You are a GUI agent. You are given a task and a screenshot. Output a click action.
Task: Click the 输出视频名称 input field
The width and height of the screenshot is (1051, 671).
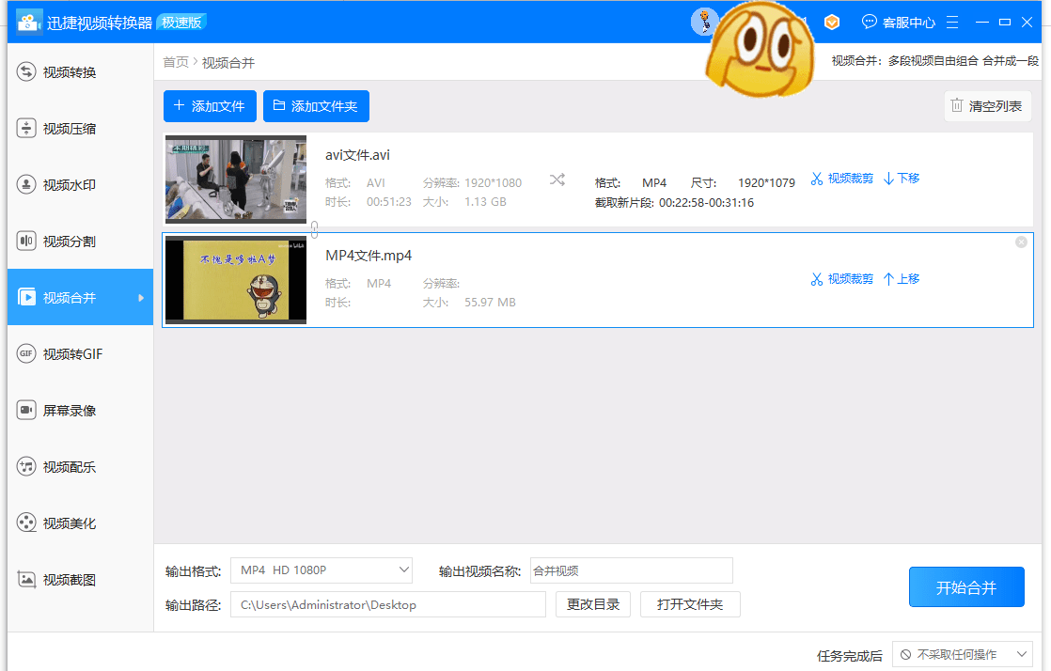tap(631, 570)
